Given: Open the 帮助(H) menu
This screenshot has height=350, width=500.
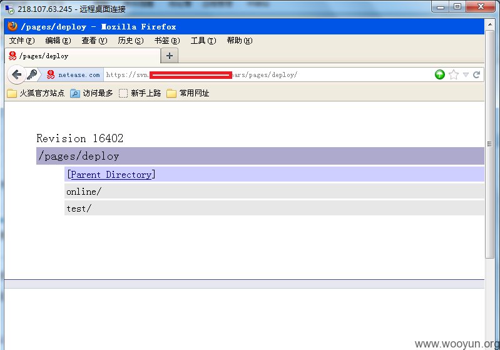Looking at the screenshot, I should pos(240,41).
